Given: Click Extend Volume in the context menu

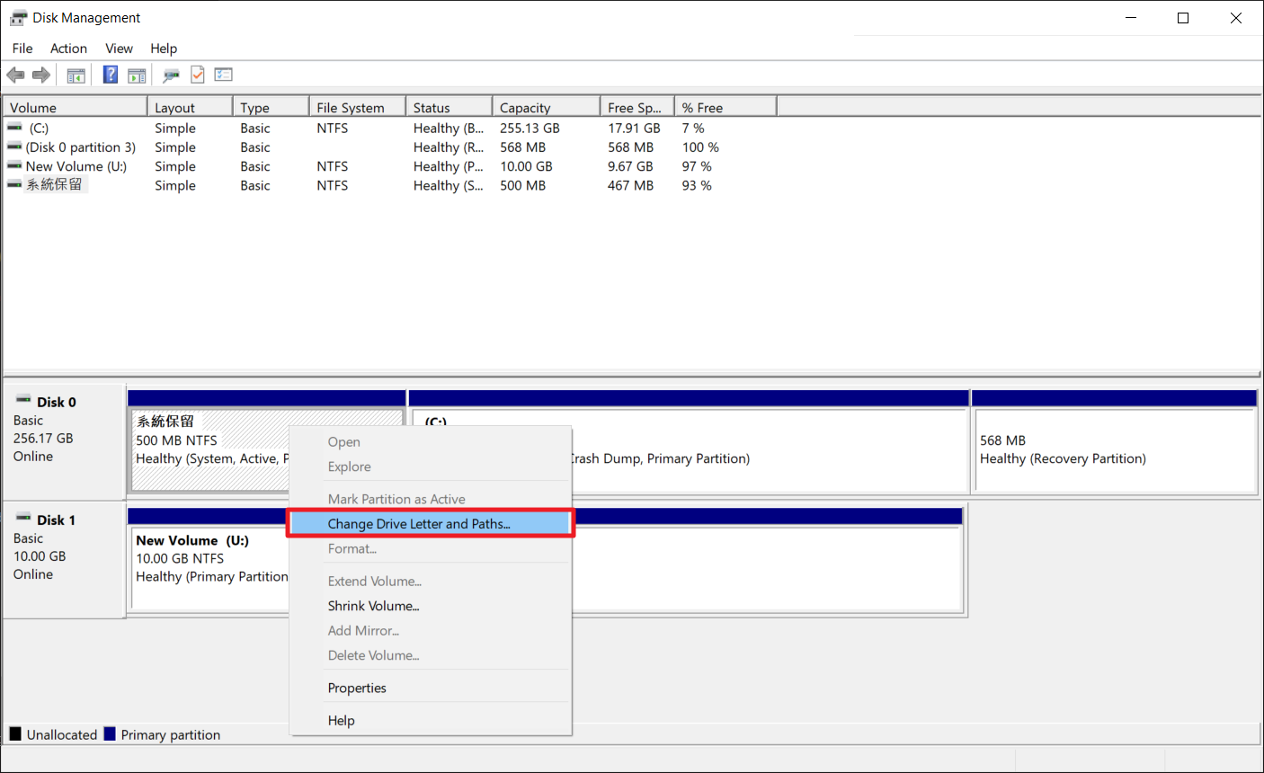Looking at the screenshot, I should point(431,581).
